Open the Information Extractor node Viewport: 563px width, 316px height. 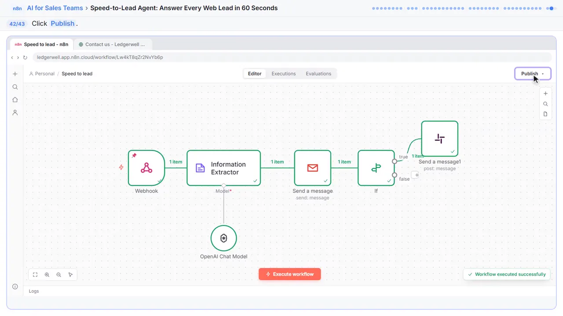pyautogui.click(x=223, y=168)
